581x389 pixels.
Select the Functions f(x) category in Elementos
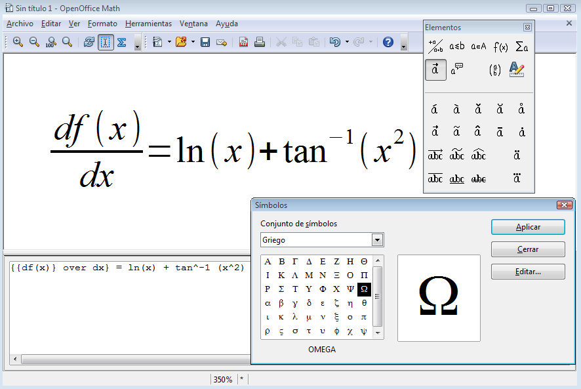click(x=500, y=47)
